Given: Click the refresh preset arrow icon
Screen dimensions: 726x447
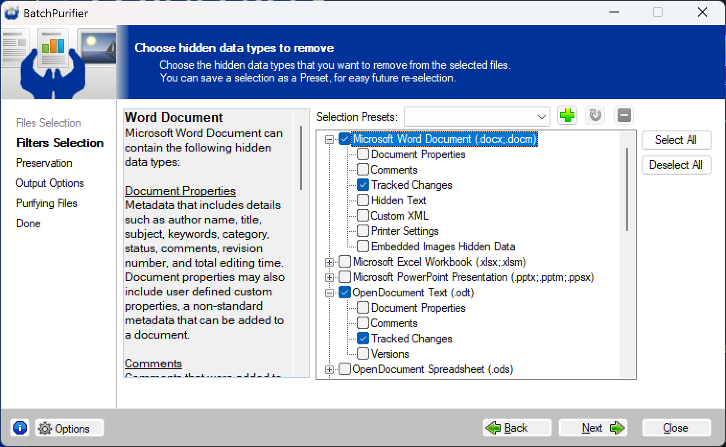Looking at the screenshot, I should tap(596, 116).
